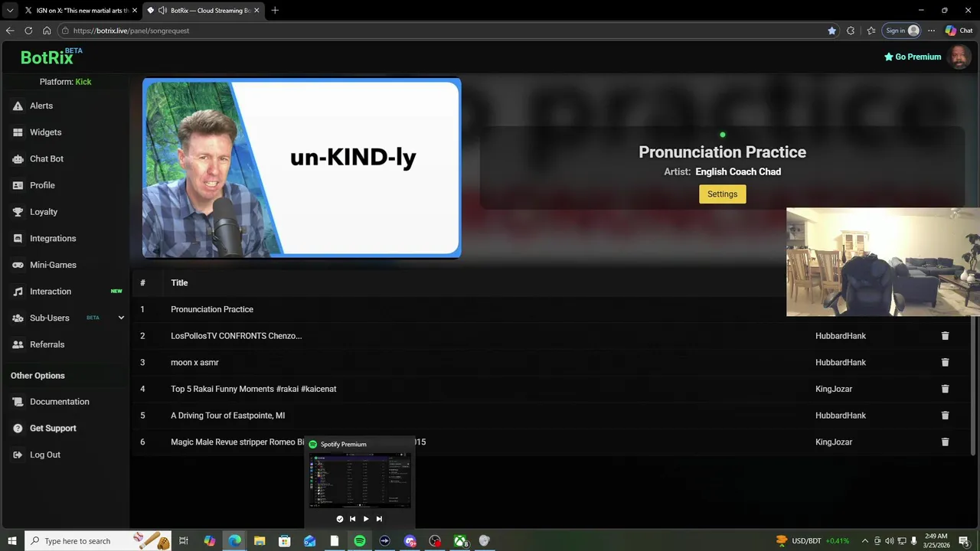Play from Spotify taskbar preview
Viewport: 980px width, 551px height.
(x=365, y=519)
